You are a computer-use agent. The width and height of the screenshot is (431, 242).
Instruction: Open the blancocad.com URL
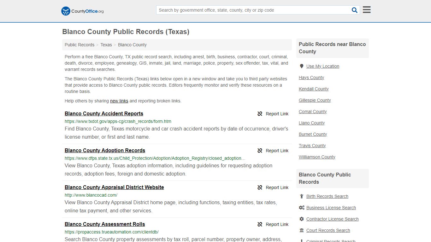[91, 195]
